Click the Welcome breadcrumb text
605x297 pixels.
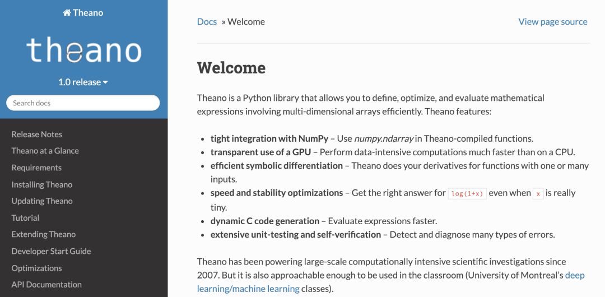246,22
